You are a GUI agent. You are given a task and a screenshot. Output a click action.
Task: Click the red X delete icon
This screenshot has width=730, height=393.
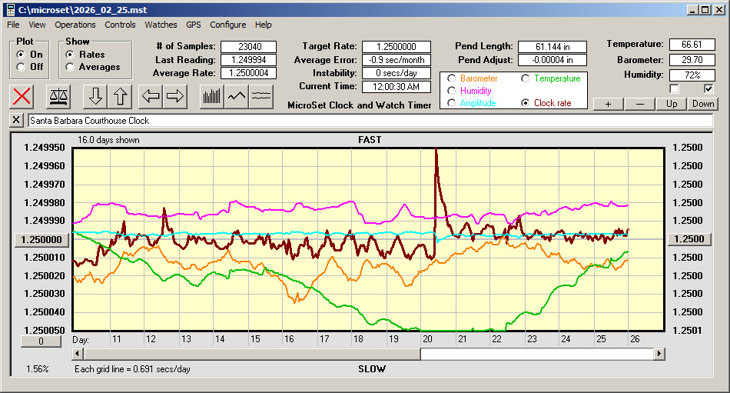coord(23,96)
